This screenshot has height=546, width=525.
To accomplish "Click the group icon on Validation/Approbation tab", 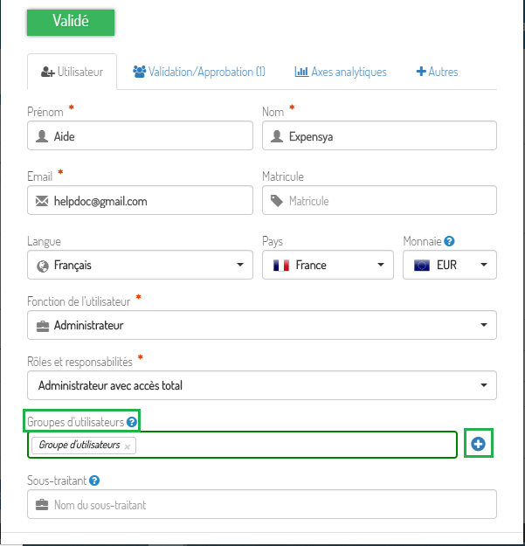I will (139, 72).
